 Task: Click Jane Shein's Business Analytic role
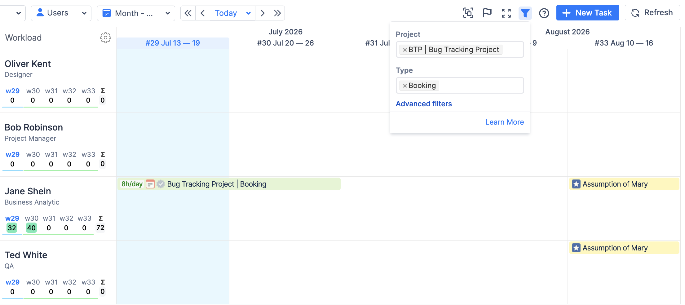(32, 202)
